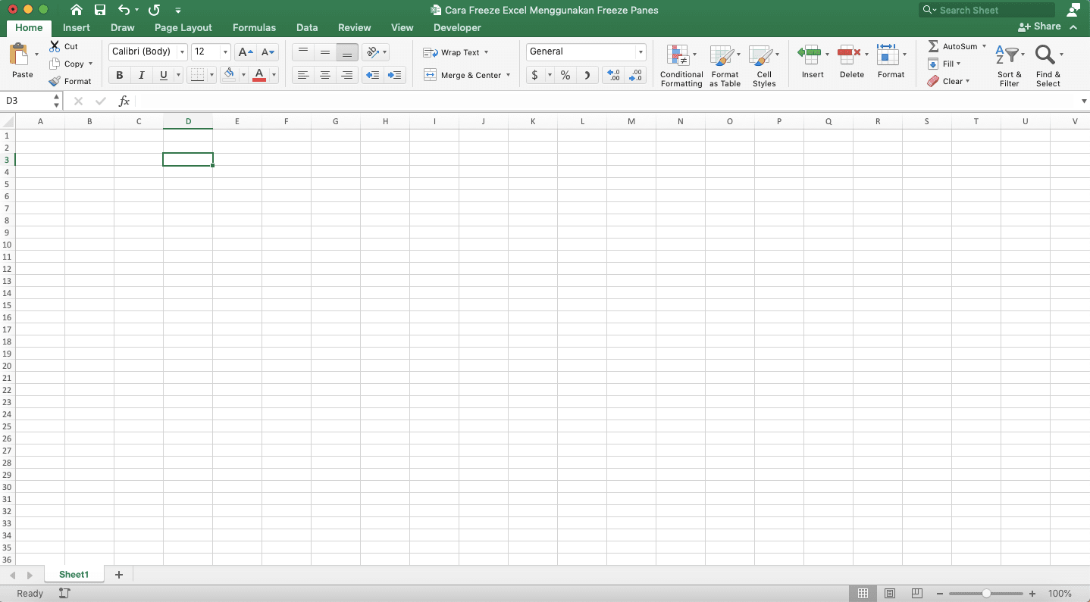The width and height of the screenshot is (1090, 602).
Task: Expand the fill color dropdown arrow
Action: point(243,75)
